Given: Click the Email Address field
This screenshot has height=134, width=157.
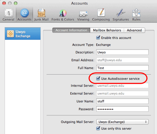Looking at the screenshot, I should (122, 60).
